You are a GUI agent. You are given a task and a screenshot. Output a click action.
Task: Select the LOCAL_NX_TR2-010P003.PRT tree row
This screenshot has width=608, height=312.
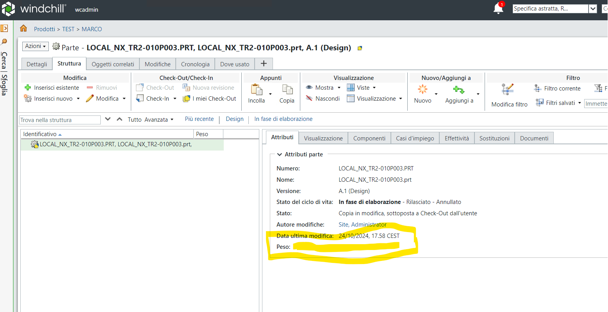click(x=115, y=144)
